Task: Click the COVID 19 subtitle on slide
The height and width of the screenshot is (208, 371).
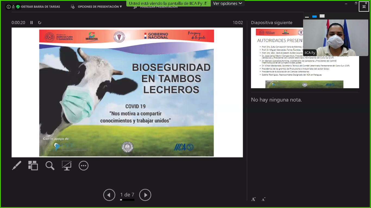Action: pyautogui.click(x=135, y=106)
